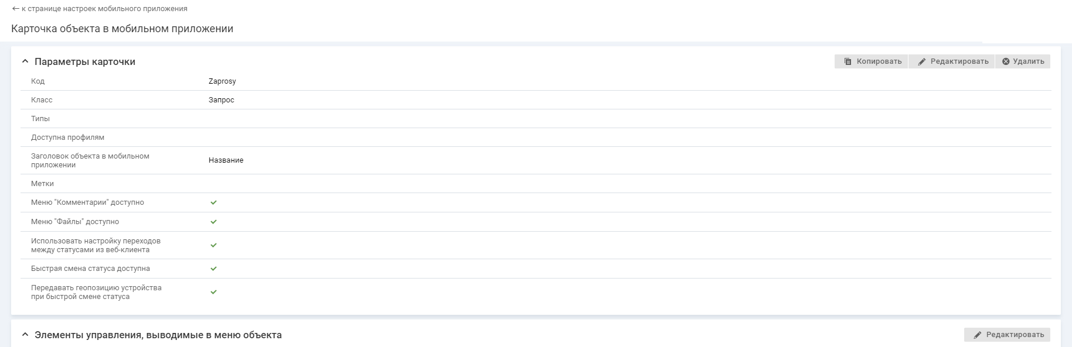Screen dimensions: 1072x347
Task: Click checkmark for Меню "Файлы" доступно
Action: [213, 222]
